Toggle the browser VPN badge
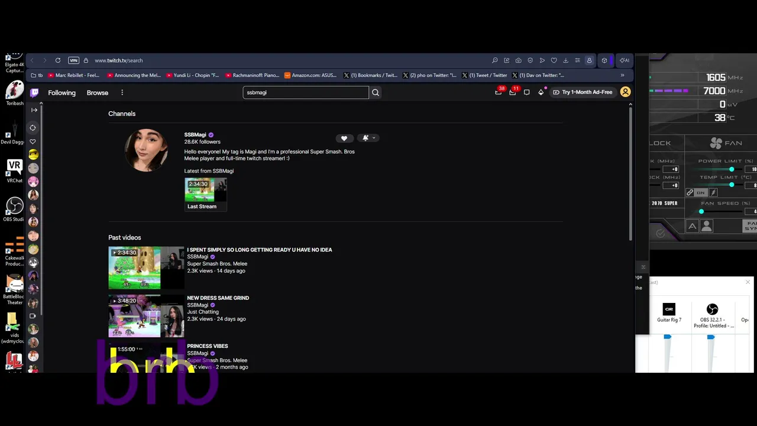 73,60
